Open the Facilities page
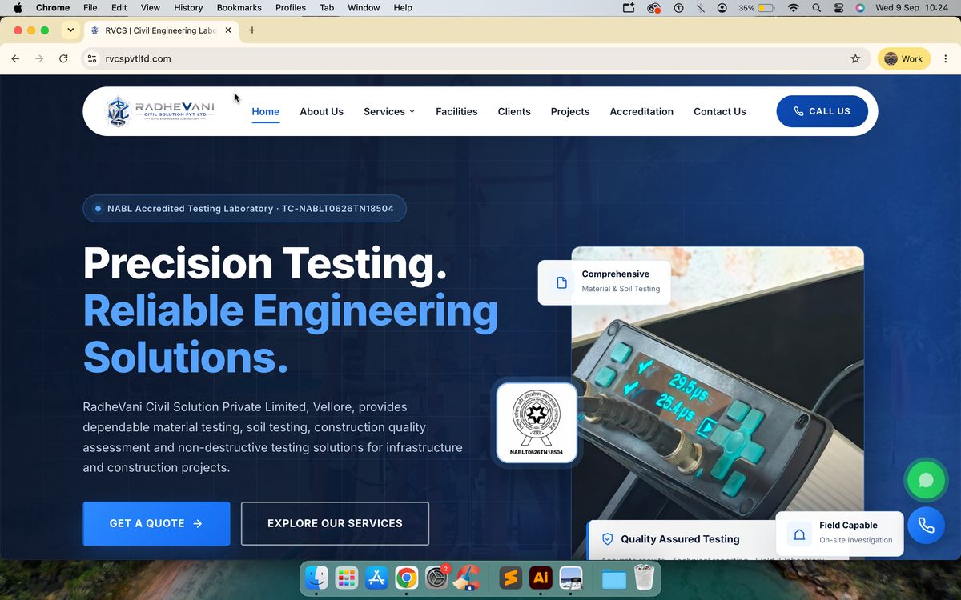Viewport: 961px width, 600px height. click(x=456, y=111)
